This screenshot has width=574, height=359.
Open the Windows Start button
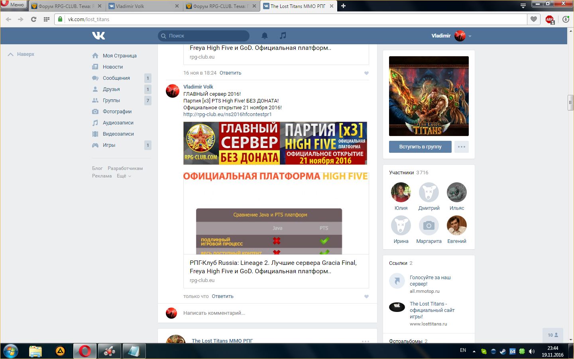(x=10, y=351)
